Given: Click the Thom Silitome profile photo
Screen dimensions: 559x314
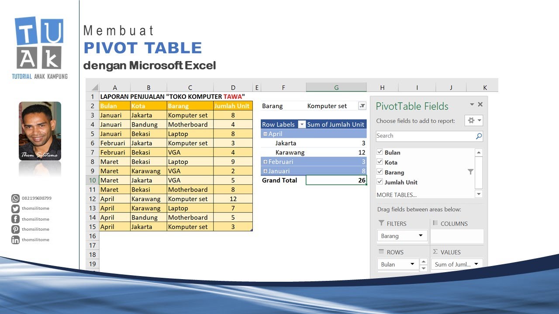Looking at the screenshot, I should click(x=40, y=131).
